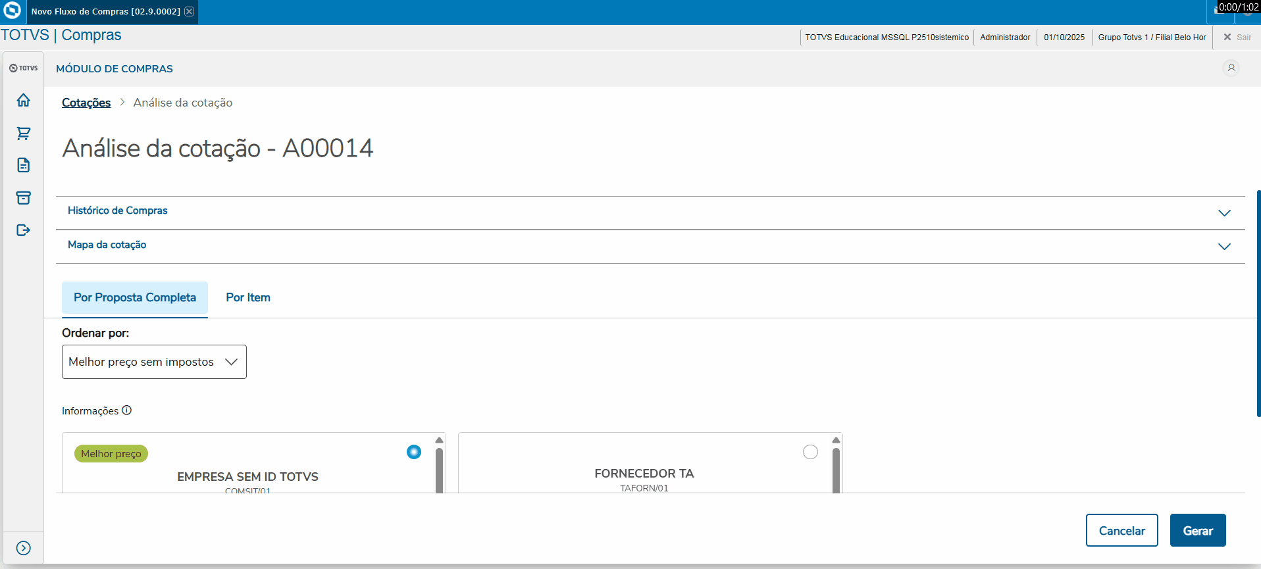Click the Gerar button
This screenshot has height=569, width=1261.
[x=1197, y=530]
